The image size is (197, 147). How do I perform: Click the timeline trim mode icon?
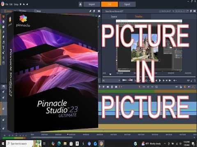point(144,87)
